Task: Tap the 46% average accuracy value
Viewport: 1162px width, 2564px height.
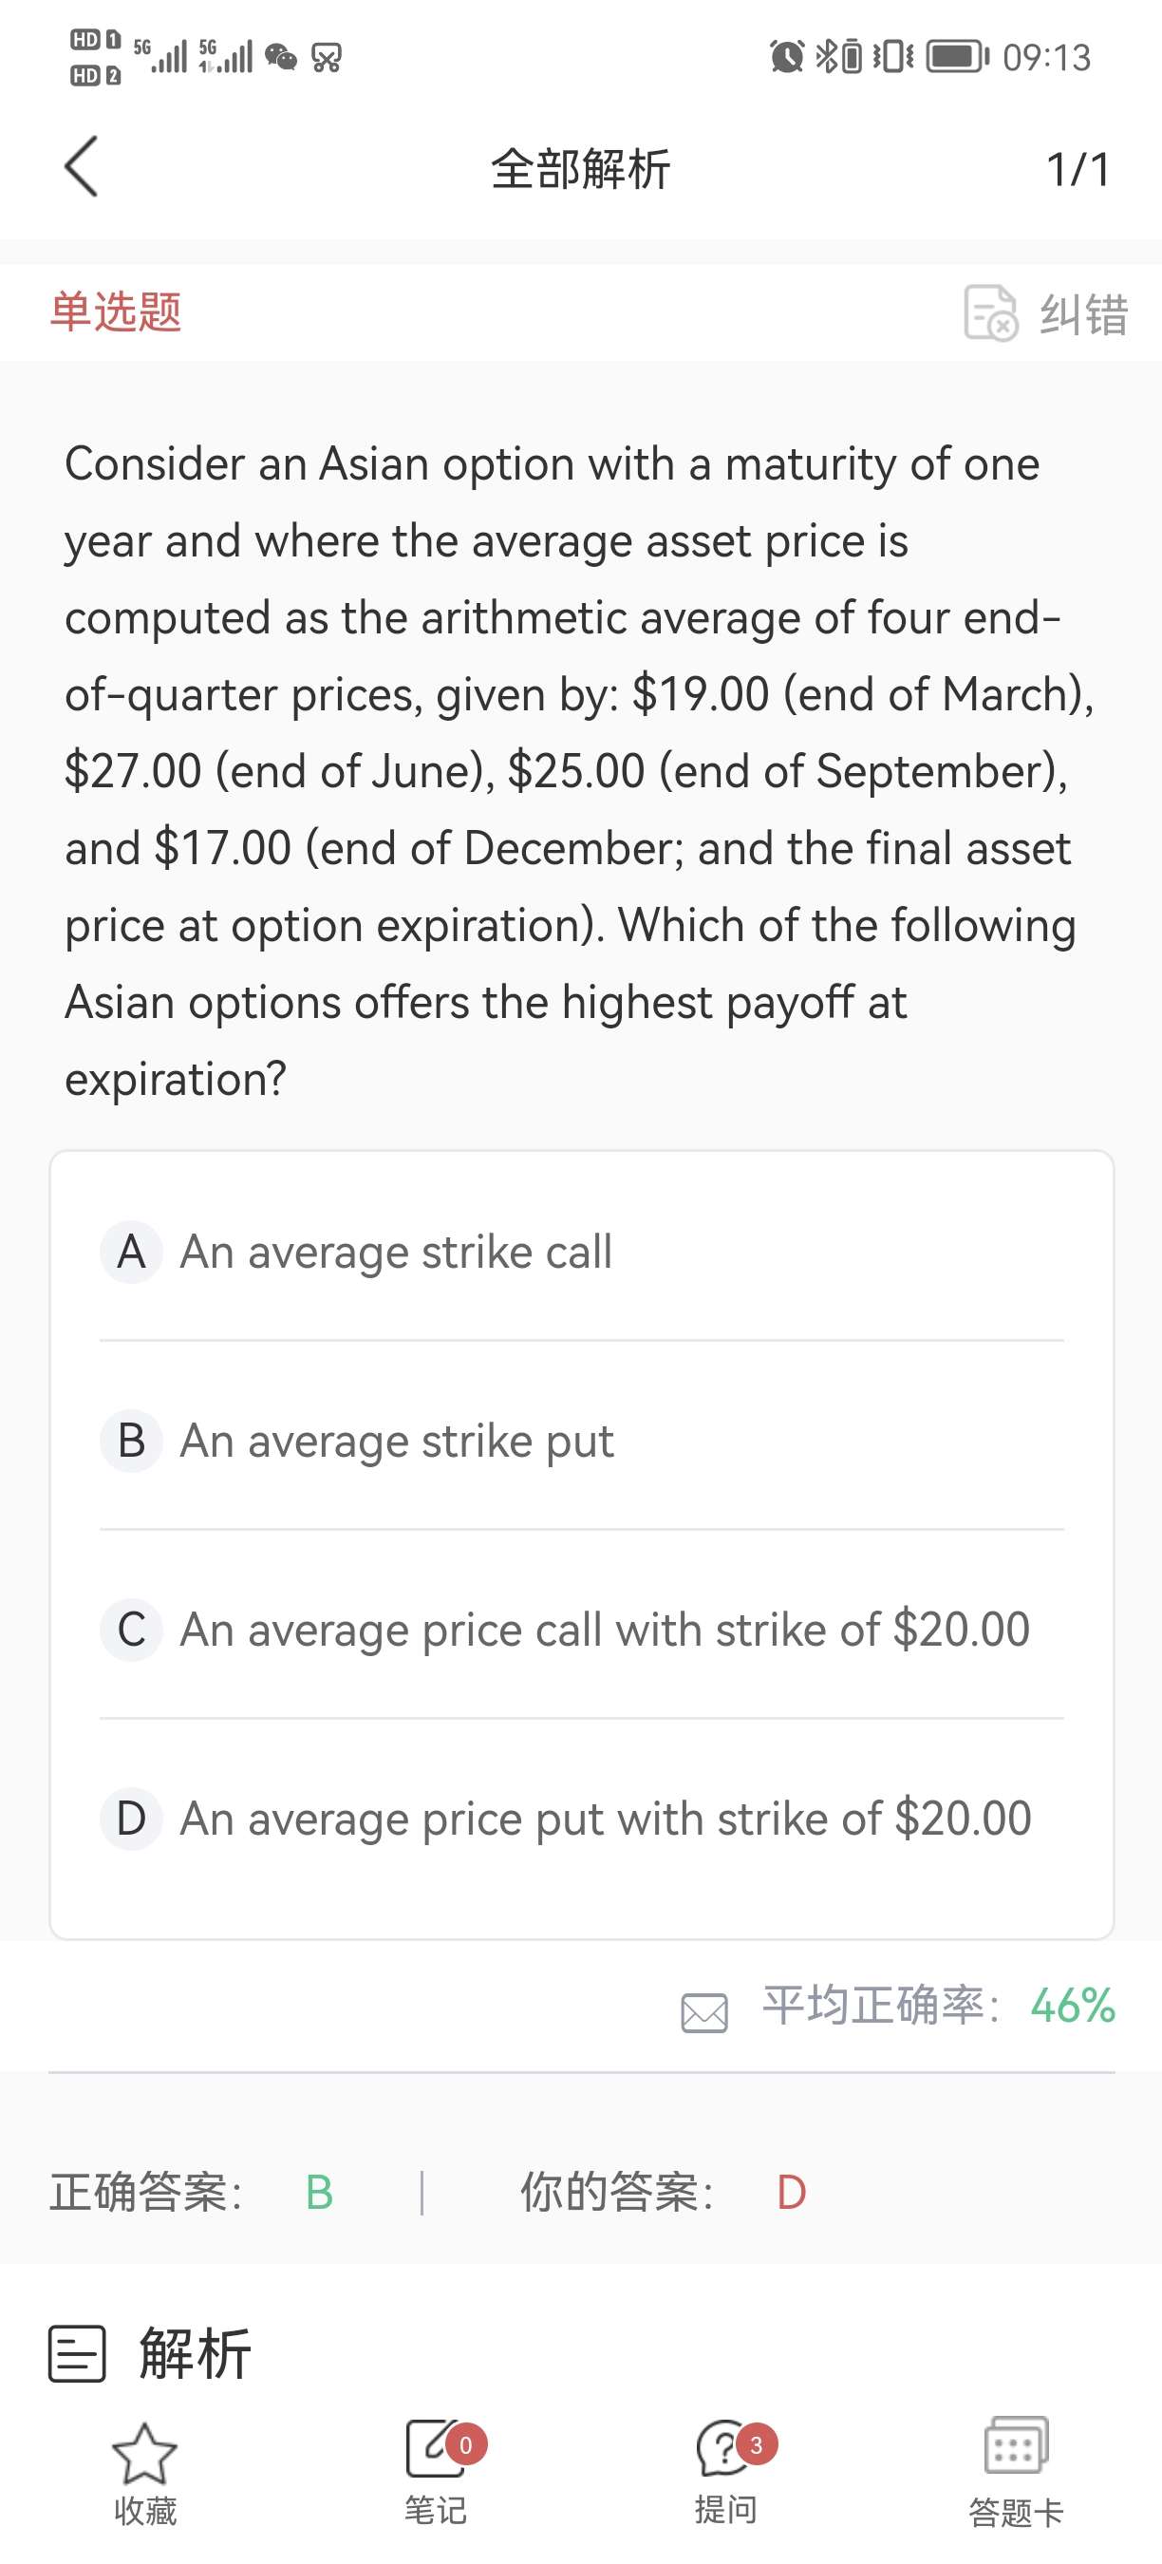Action: point(1073,2006)
